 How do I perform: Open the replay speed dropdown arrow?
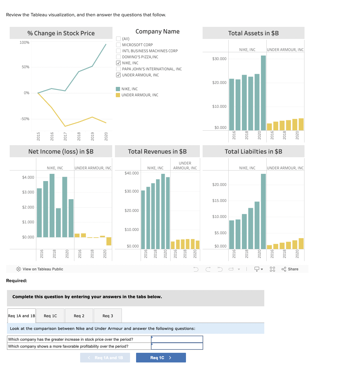pos(239,269)
